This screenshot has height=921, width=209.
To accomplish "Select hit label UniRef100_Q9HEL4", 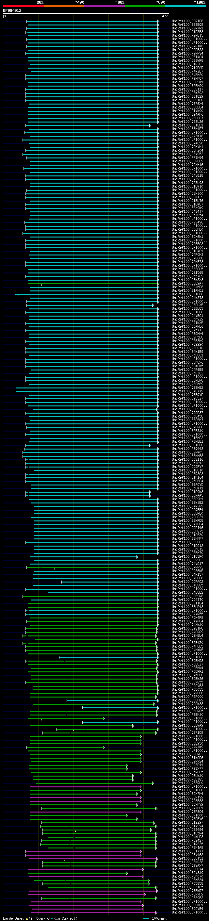I will point(187,636).
